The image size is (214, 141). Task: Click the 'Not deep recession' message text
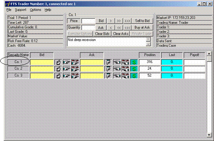(x=82, y=40)
